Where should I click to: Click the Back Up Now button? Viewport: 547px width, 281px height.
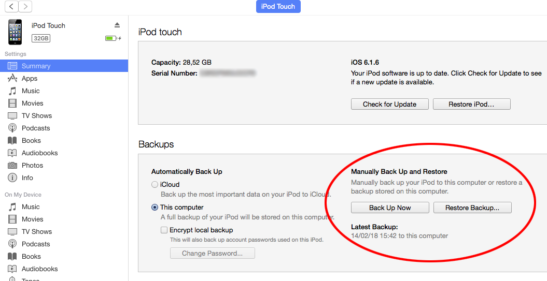(x=390, y=208)
